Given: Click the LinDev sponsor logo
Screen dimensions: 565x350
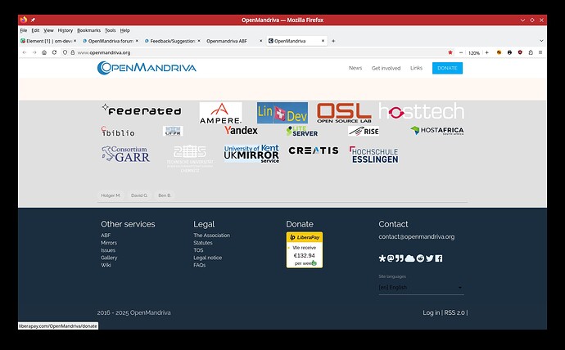Looking at the screenshot, I should tap(282, 113).
